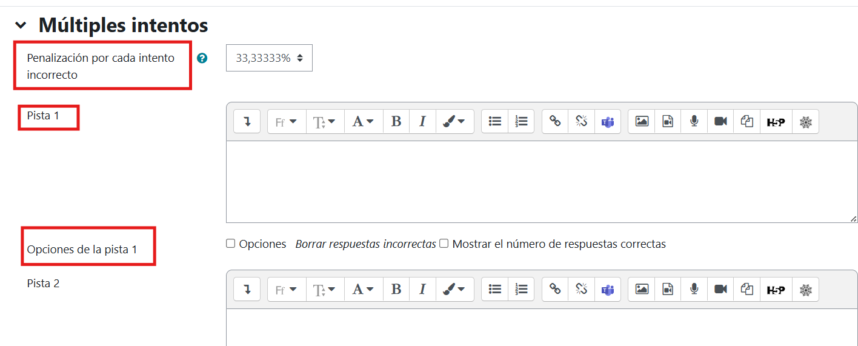Viewport: 858px width, 346px height.
Task: Insert H5P content in Pista 2 editor
Action: point(776,290)
